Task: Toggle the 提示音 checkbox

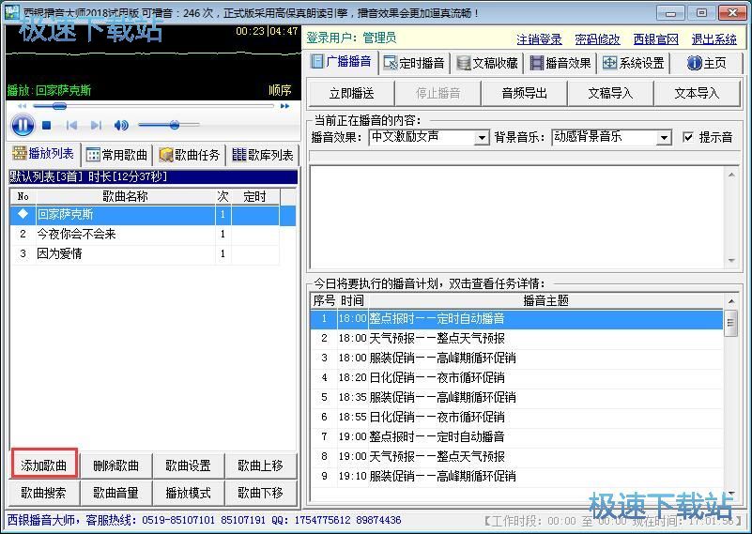Action: click(x=688, y=137)
